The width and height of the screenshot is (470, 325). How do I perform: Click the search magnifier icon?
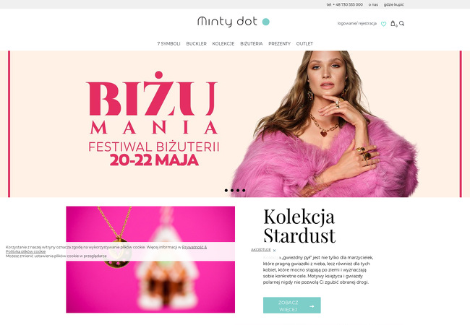point(401,23)
